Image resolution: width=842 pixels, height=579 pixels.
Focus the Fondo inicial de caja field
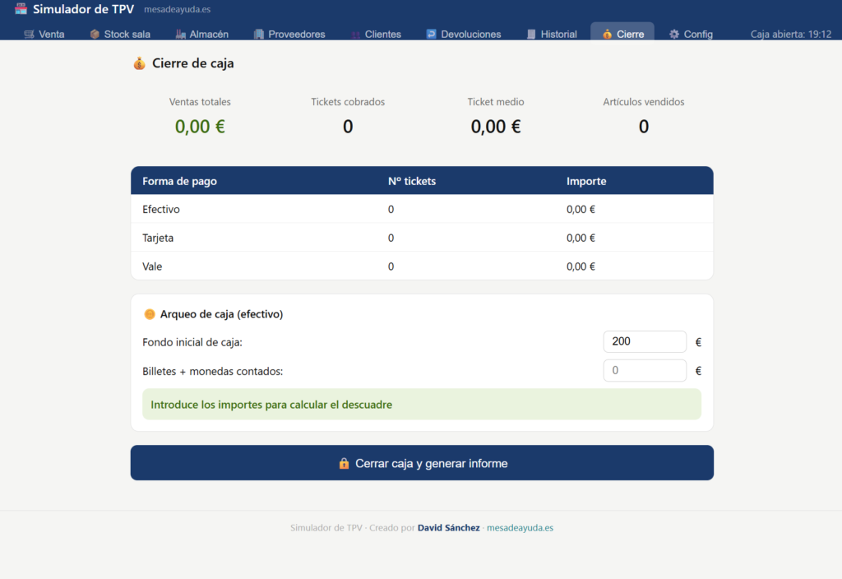click(645, 341)
